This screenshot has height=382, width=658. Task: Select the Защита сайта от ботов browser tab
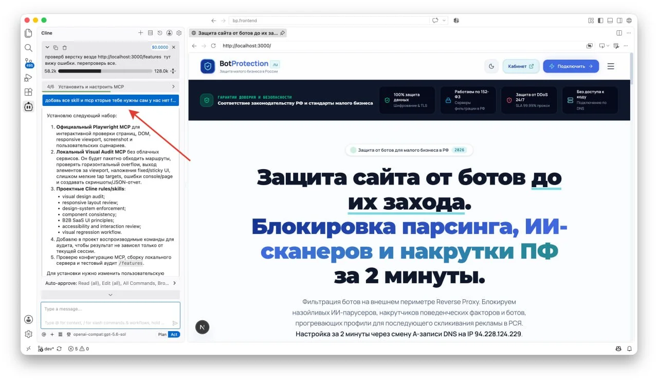[238, 33]
